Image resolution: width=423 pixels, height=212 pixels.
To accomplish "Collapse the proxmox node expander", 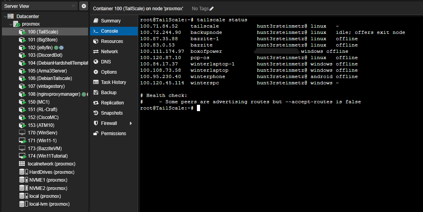I will point(11,24).
